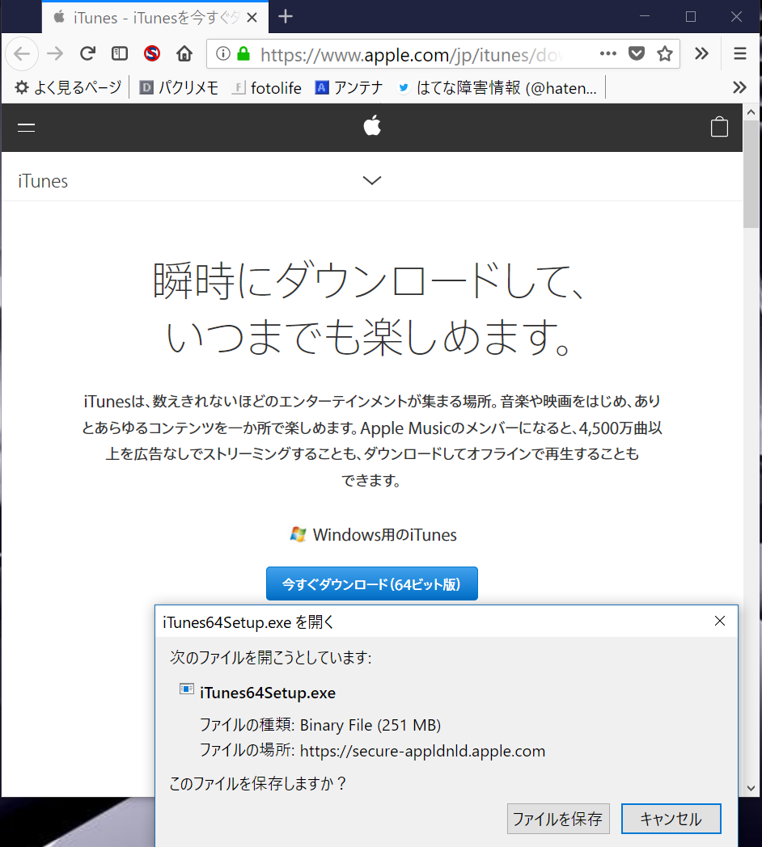Click the Windows flag logo icon
The image size is (762, 847).
click(298, 534)
